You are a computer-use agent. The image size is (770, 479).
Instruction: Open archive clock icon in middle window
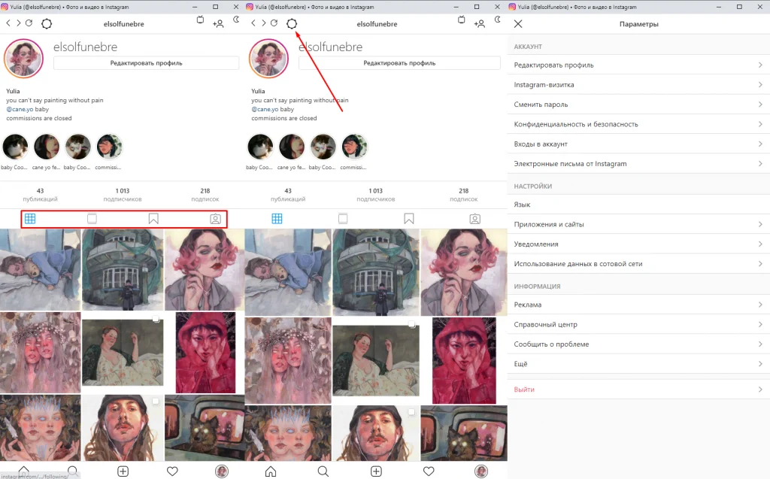[498, 20]
